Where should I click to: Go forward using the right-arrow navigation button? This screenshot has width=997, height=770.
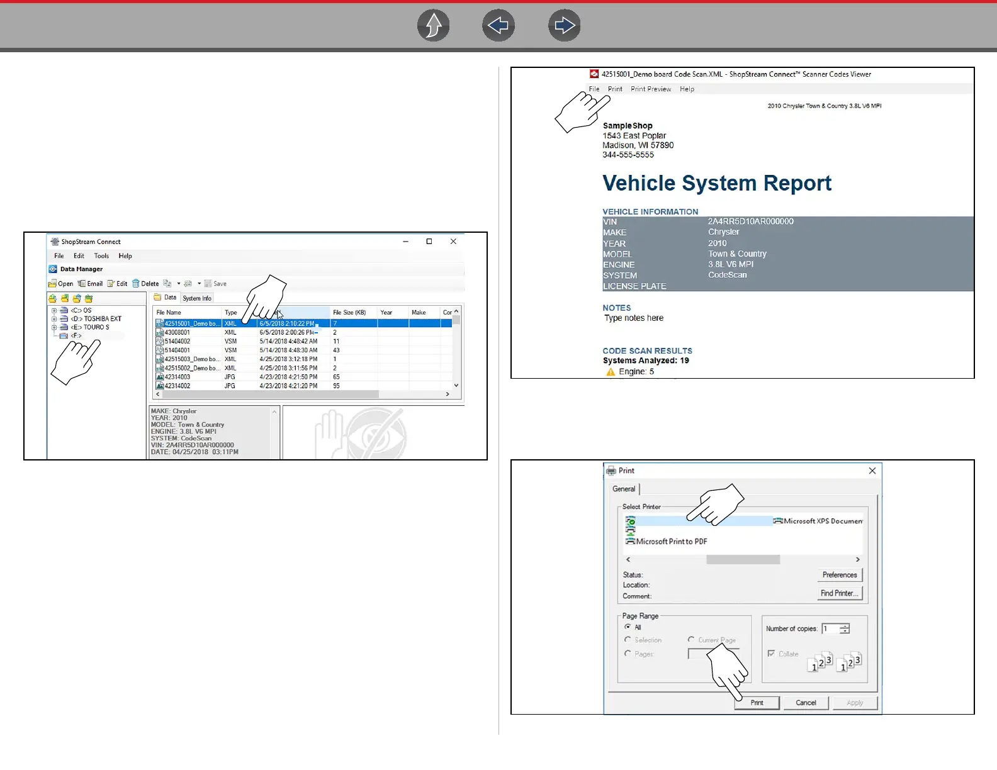coord(565,26)
